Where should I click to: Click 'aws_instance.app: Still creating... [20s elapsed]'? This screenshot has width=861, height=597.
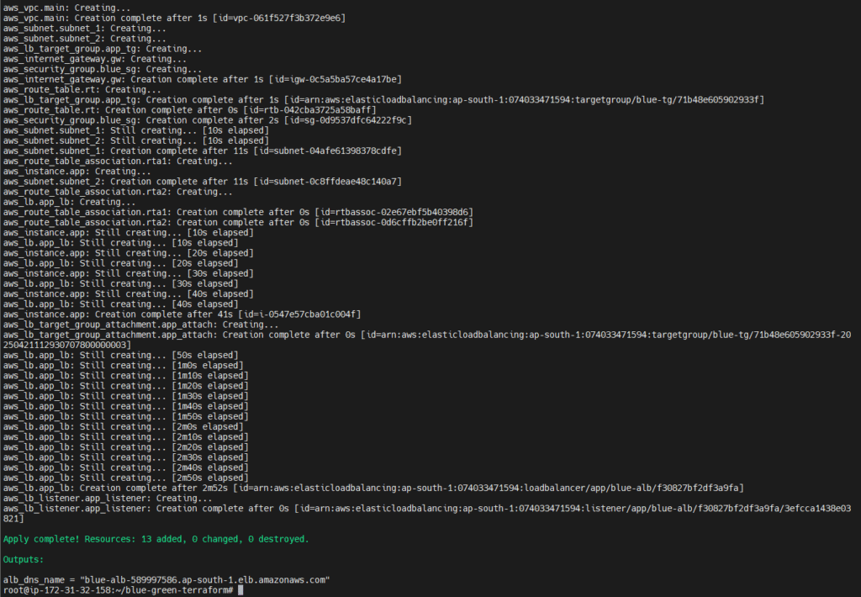pyautogui.click(x=128, y=253)
